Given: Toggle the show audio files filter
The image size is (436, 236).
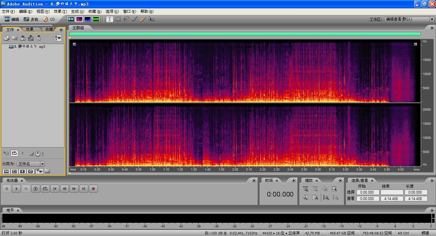Looking at the screenshot, I should coord(6,171).
